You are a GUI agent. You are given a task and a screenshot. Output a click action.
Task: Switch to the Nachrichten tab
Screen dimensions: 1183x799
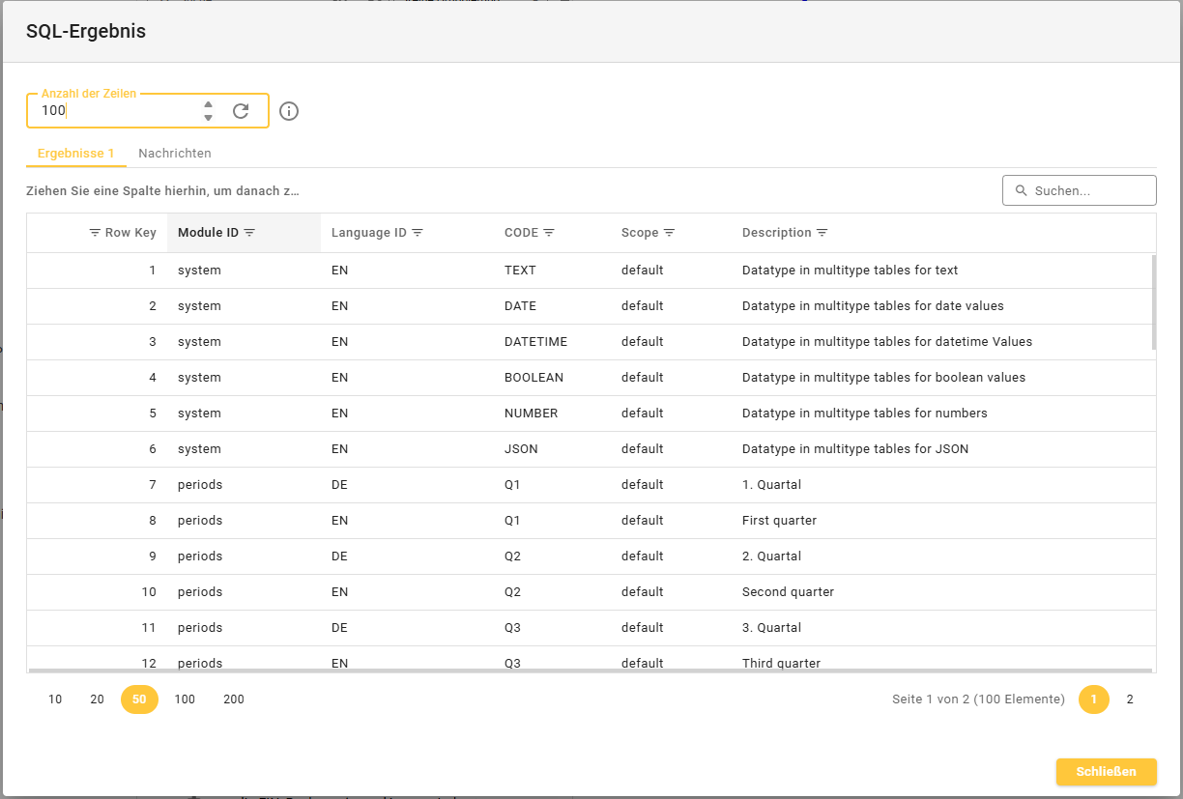pos(175,154)
